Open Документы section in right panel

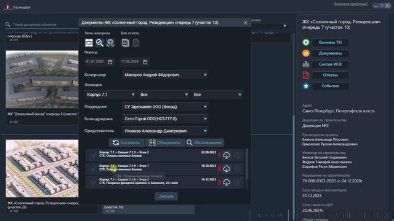click(330, 53)
